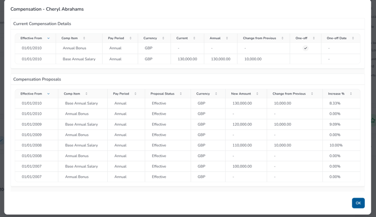Sort by Current column icon
Screen dimensions: 376x217
click(x=194, y=38)
